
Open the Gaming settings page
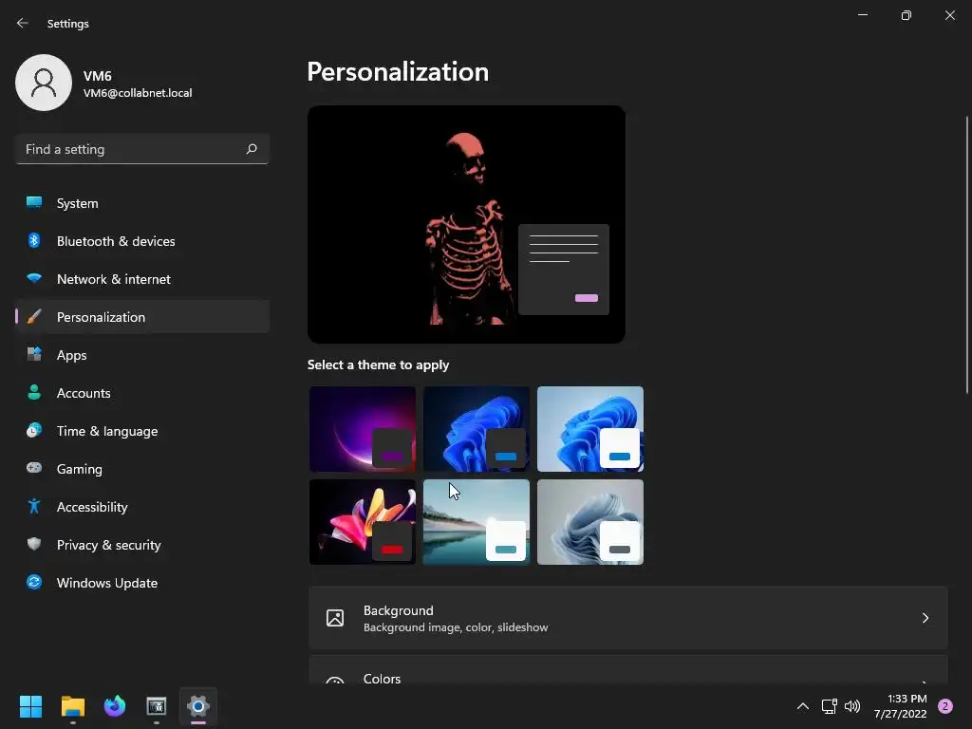coord(142,468)
